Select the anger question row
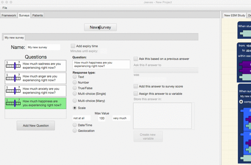The height and width of the screenshot is (165, 251). tap(36, 78)
